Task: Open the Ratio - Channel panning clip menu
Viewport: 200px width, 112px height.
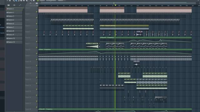Action: click(x=101, y=26)
